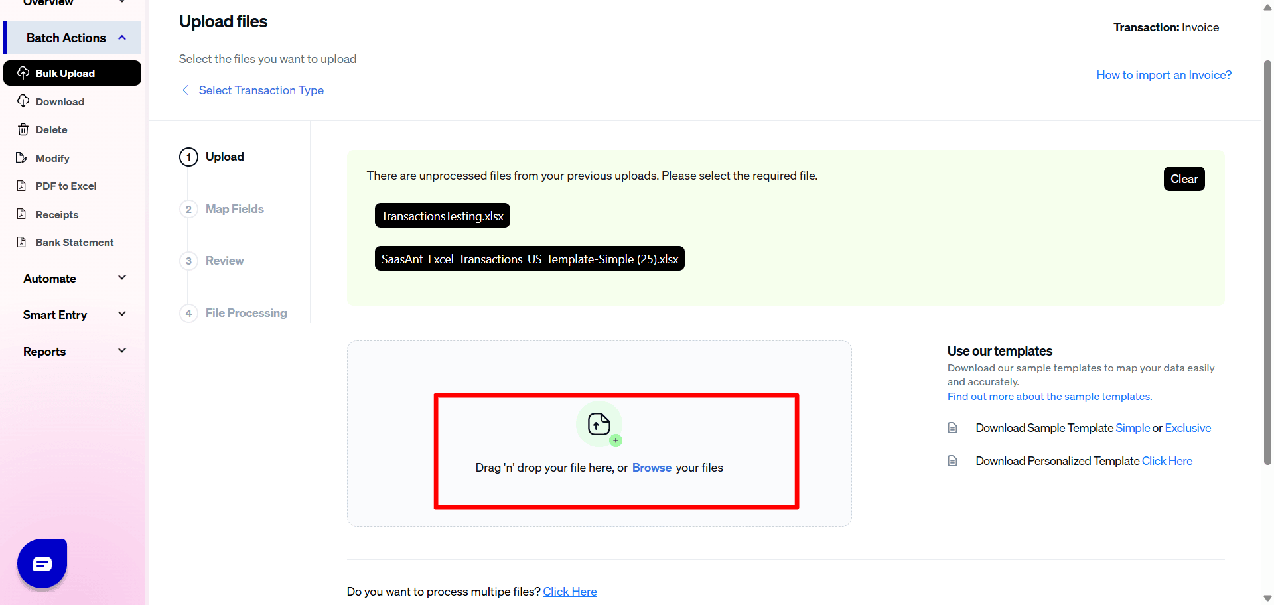
Task: Go back to Select Transaction Type
Action: coord(261,90)
